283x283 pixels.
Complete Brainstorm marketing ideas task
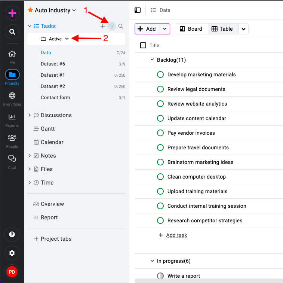(x=160, y=162)
